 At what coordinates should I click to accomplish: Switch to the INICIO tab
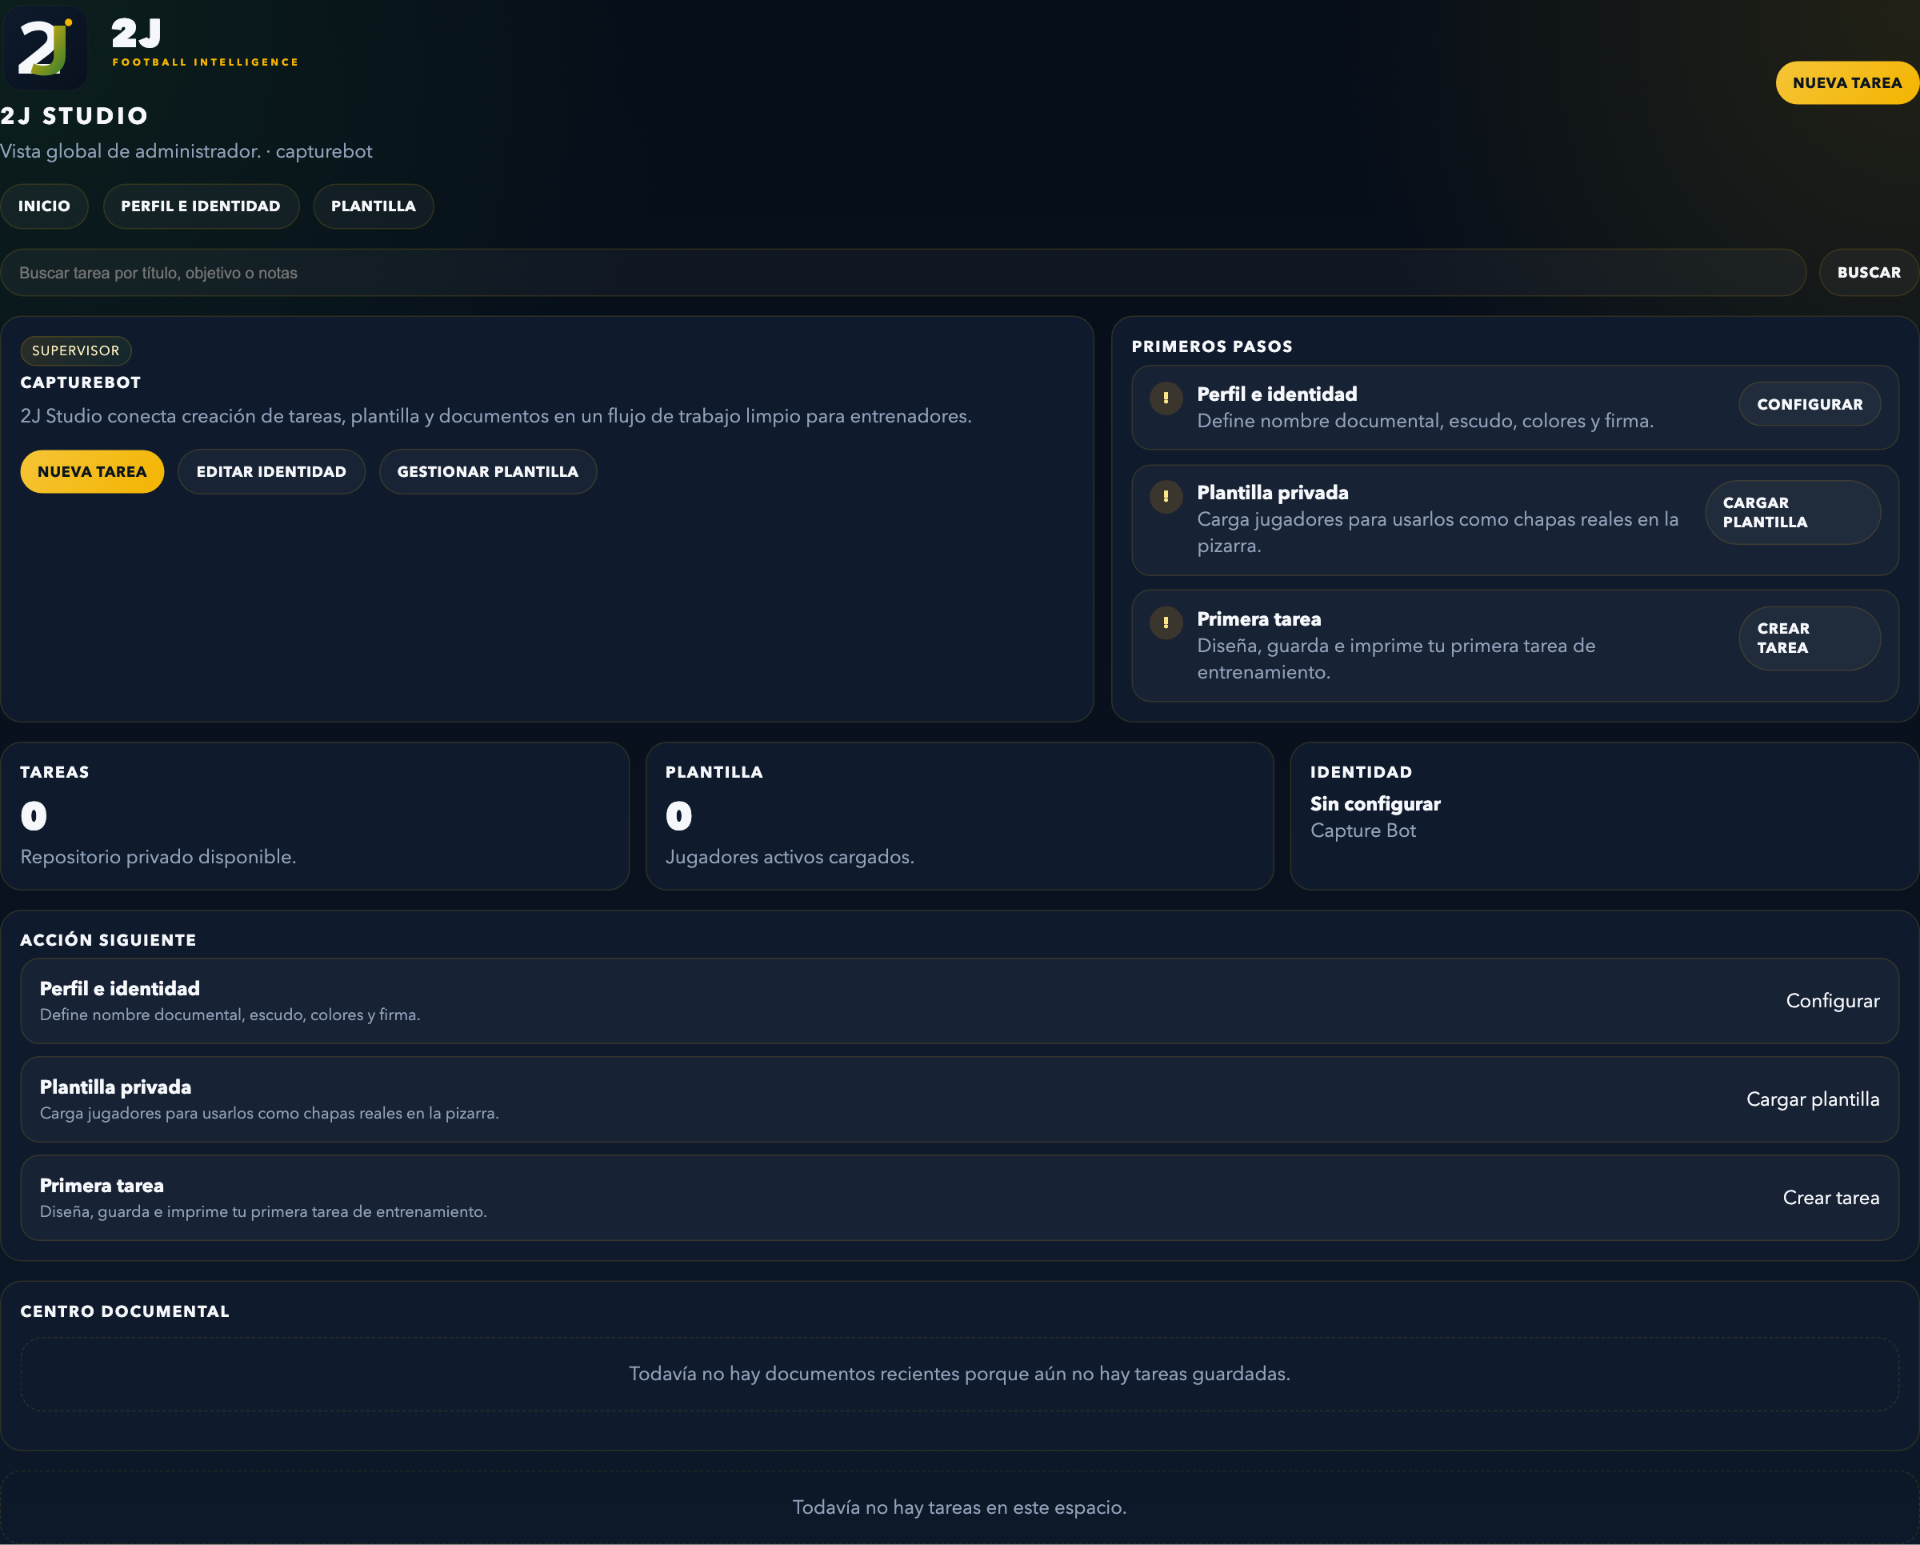pos(45,206)
